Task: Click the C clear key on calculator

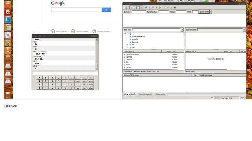Action: 65,78
